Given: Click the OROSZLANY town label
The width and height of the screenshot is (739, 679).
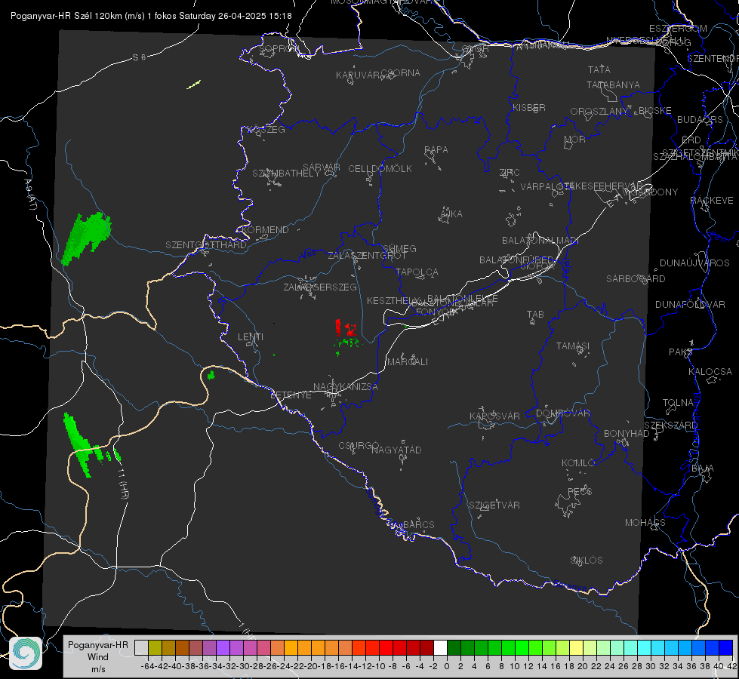Looking at the screenshot, I should click(599, 112).
